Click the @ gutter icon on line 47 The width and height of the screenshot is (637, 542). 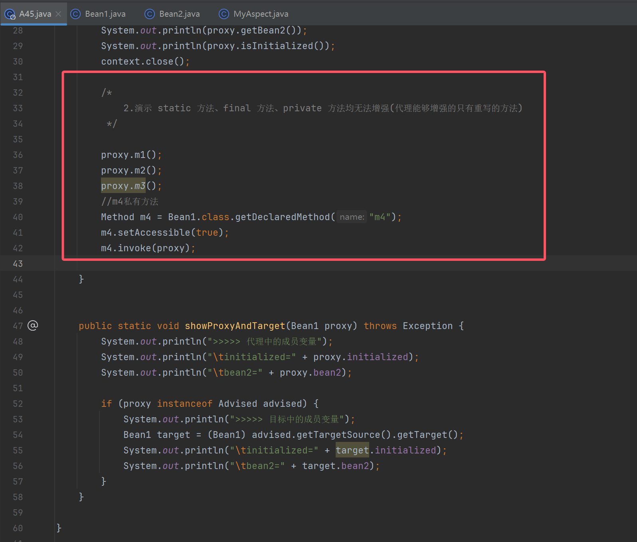(x=33, y=325)
